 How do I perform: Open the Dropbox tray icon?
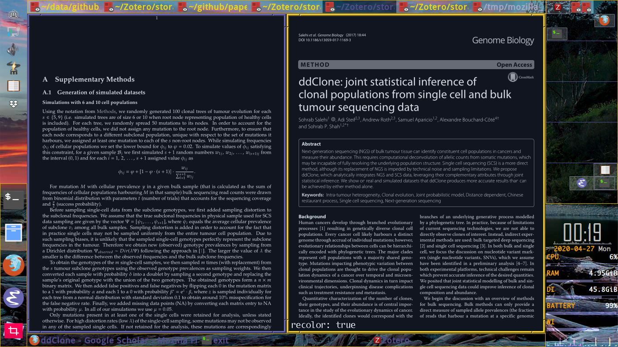[x=13, y=104]
